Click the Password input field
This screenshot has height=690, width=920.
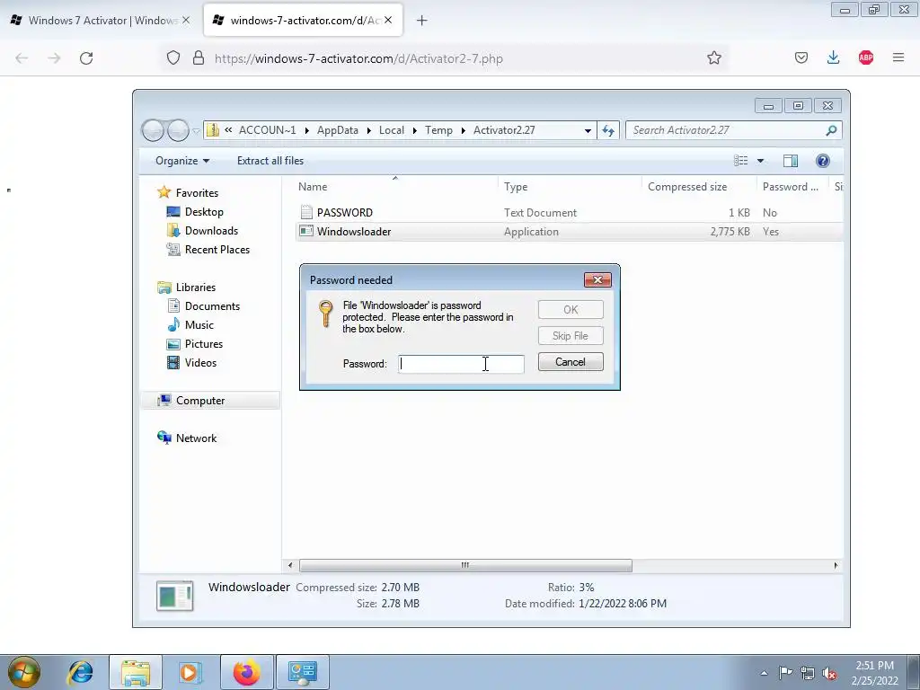click(x=461, y=364)
